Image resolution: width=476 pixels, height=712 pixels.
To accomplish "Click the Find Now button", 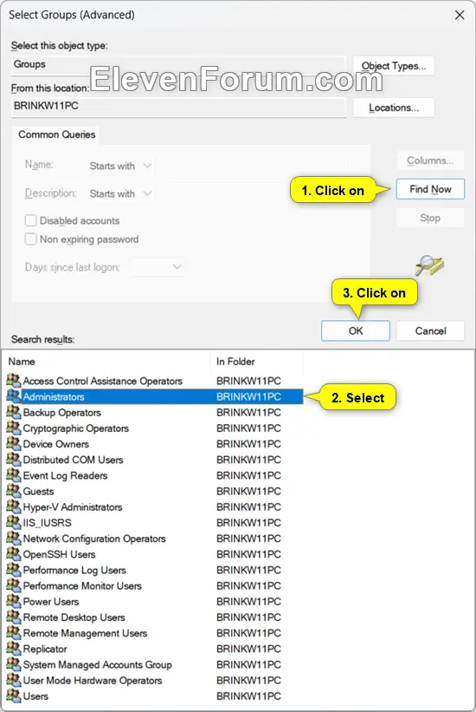I will point(430,189).
